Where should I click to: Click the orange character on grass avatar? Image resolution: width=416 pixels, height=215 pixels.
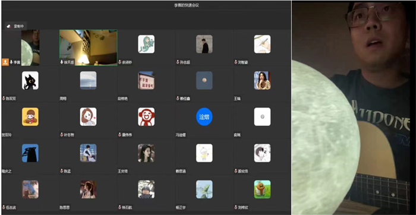coord(263,189)
